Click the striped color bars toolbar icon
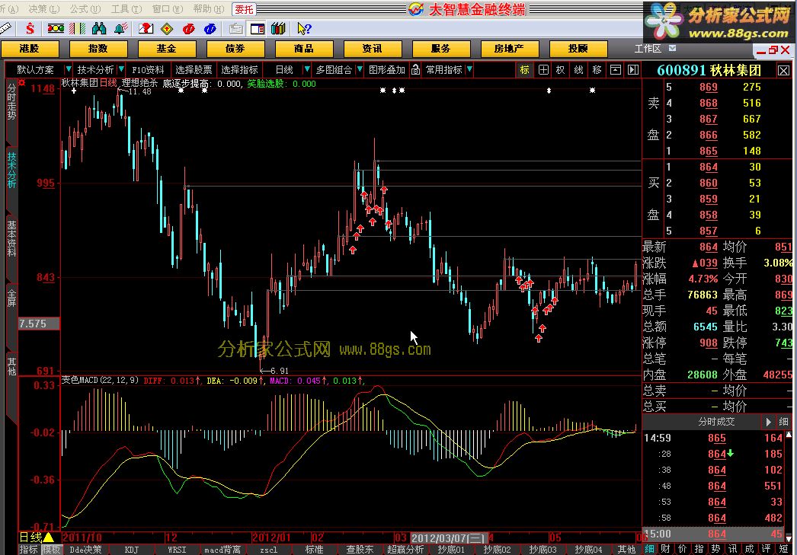The image size is (797, 555). 77,28
